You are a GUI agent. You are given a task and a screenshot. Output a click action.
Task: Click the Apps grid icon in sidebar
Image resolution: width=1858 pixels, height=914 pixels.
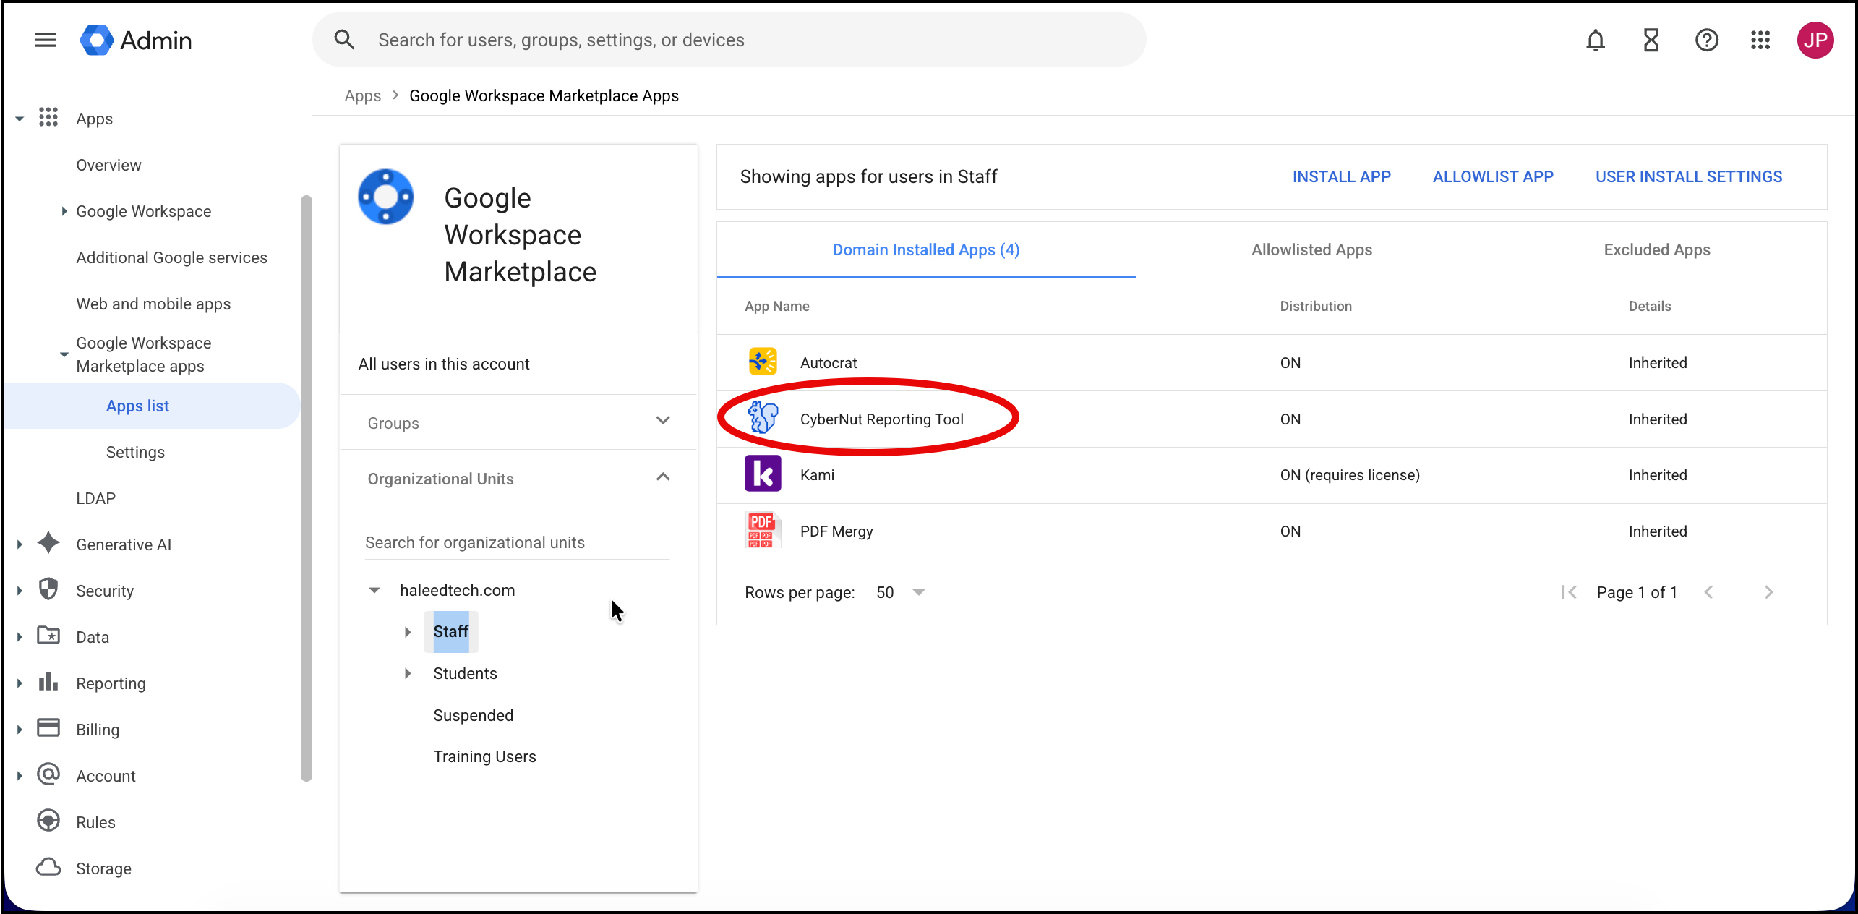[48, 117]
